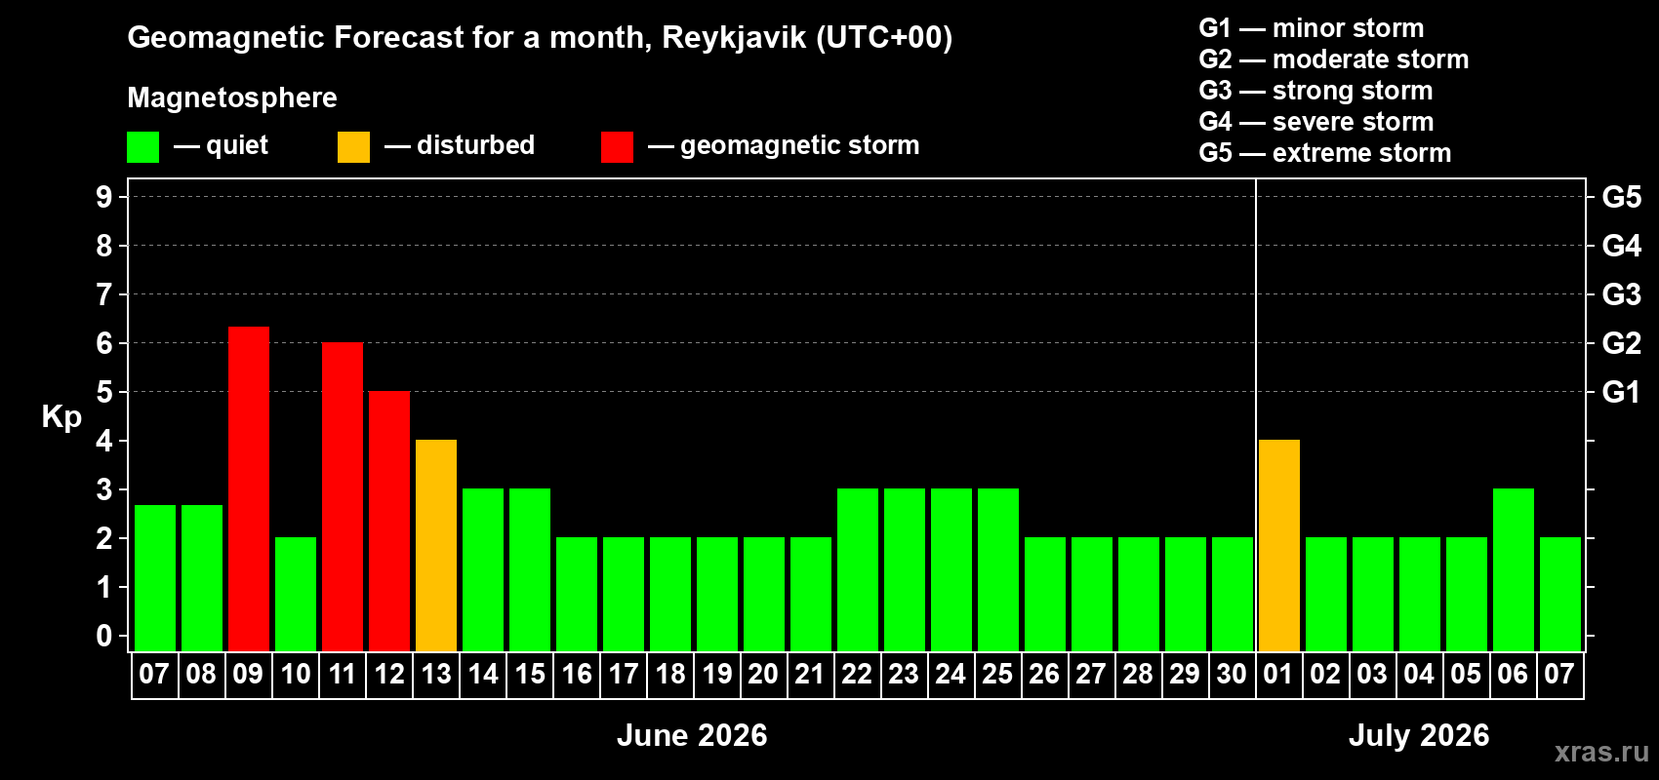Screen dimensions: 1659x780
Task: Select the red bar for June 12
Action: (389, 522)
